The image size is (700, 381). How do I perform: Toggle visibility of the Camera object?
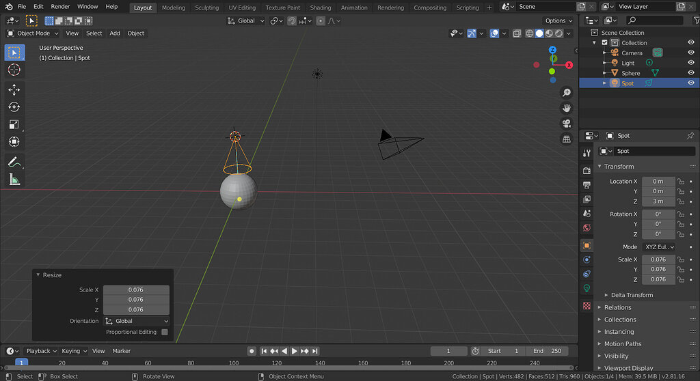(690, 53)
